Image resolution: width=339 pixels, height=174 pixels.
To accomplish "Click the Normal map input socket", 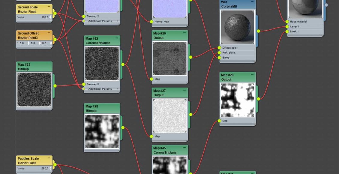I will (x=151, y=22).
